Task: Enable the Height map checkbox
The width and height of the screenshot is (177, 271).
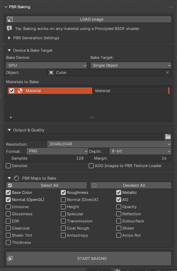Action: pos(63,207)
